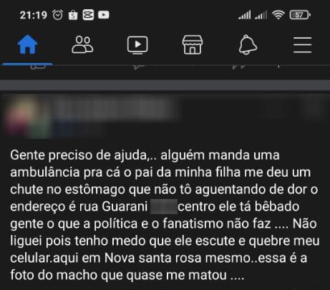Go to the Friends tab
Viewport: 330px width, 290px height.
[x=82, y=44]
